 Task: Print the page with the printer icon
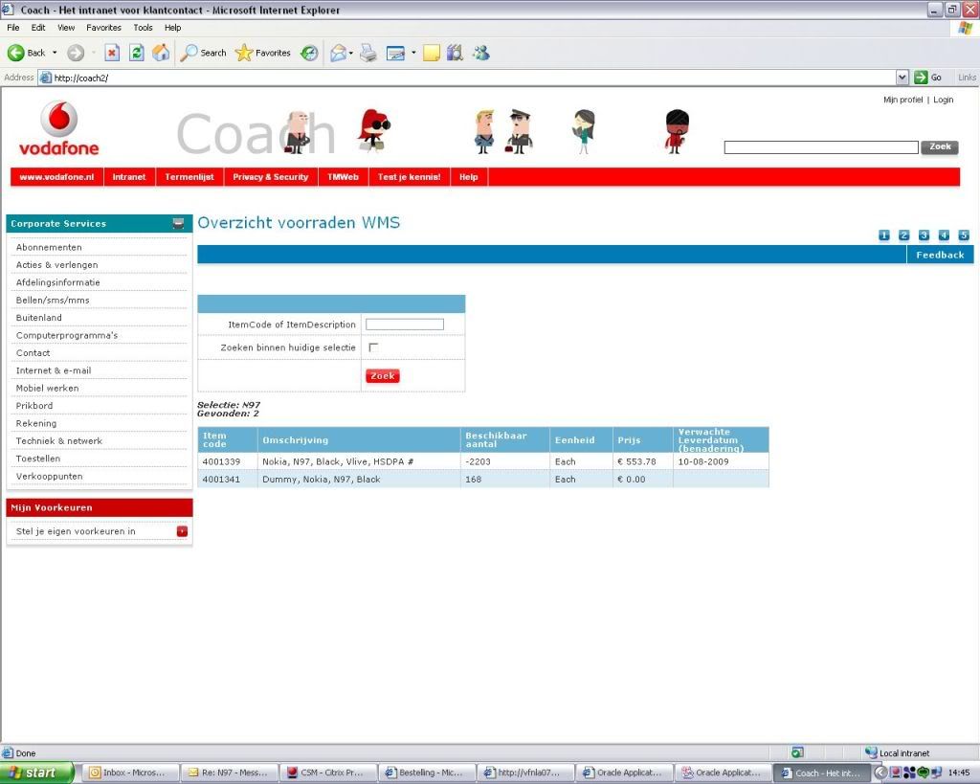[x=368, y=54]
